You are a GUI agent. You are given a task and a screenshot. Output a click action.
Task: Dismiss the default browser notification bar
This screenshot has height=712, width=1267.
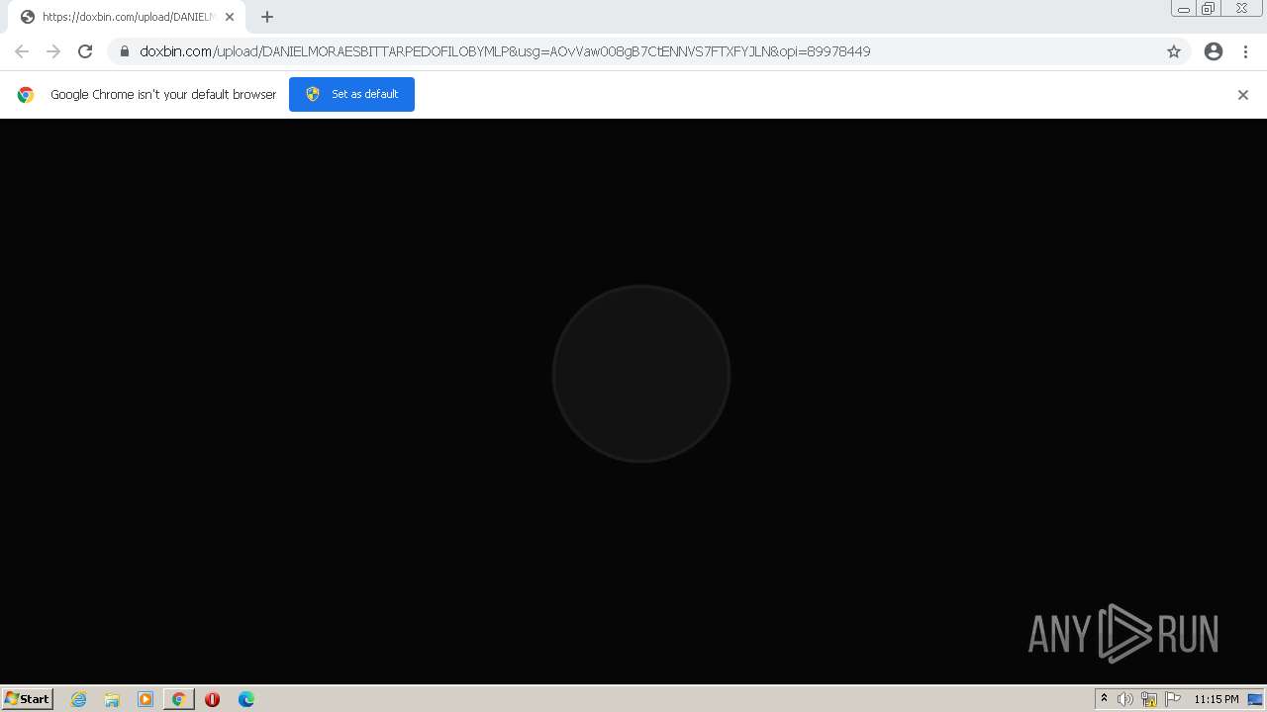tap(1243, 95)
